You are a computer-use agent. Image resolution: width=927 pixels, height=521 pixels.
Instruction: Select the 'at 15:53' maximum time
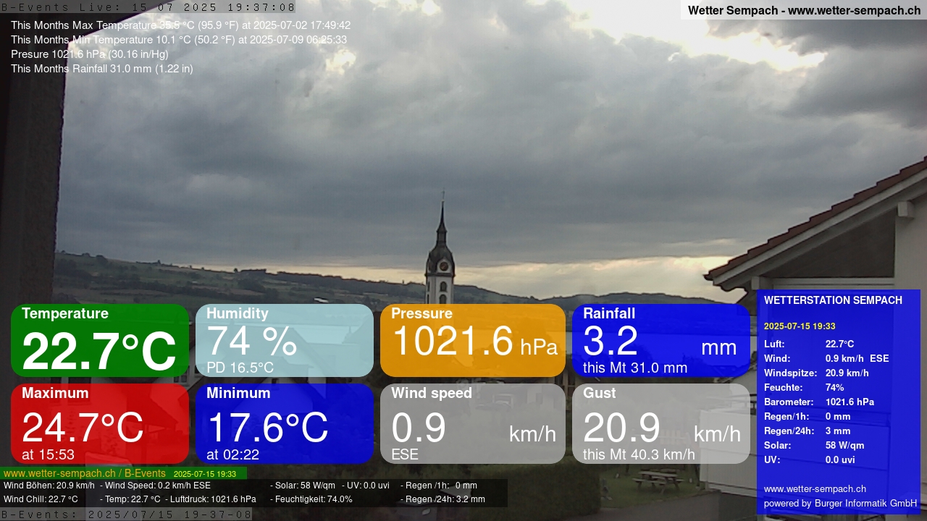(x=48, y=454)
